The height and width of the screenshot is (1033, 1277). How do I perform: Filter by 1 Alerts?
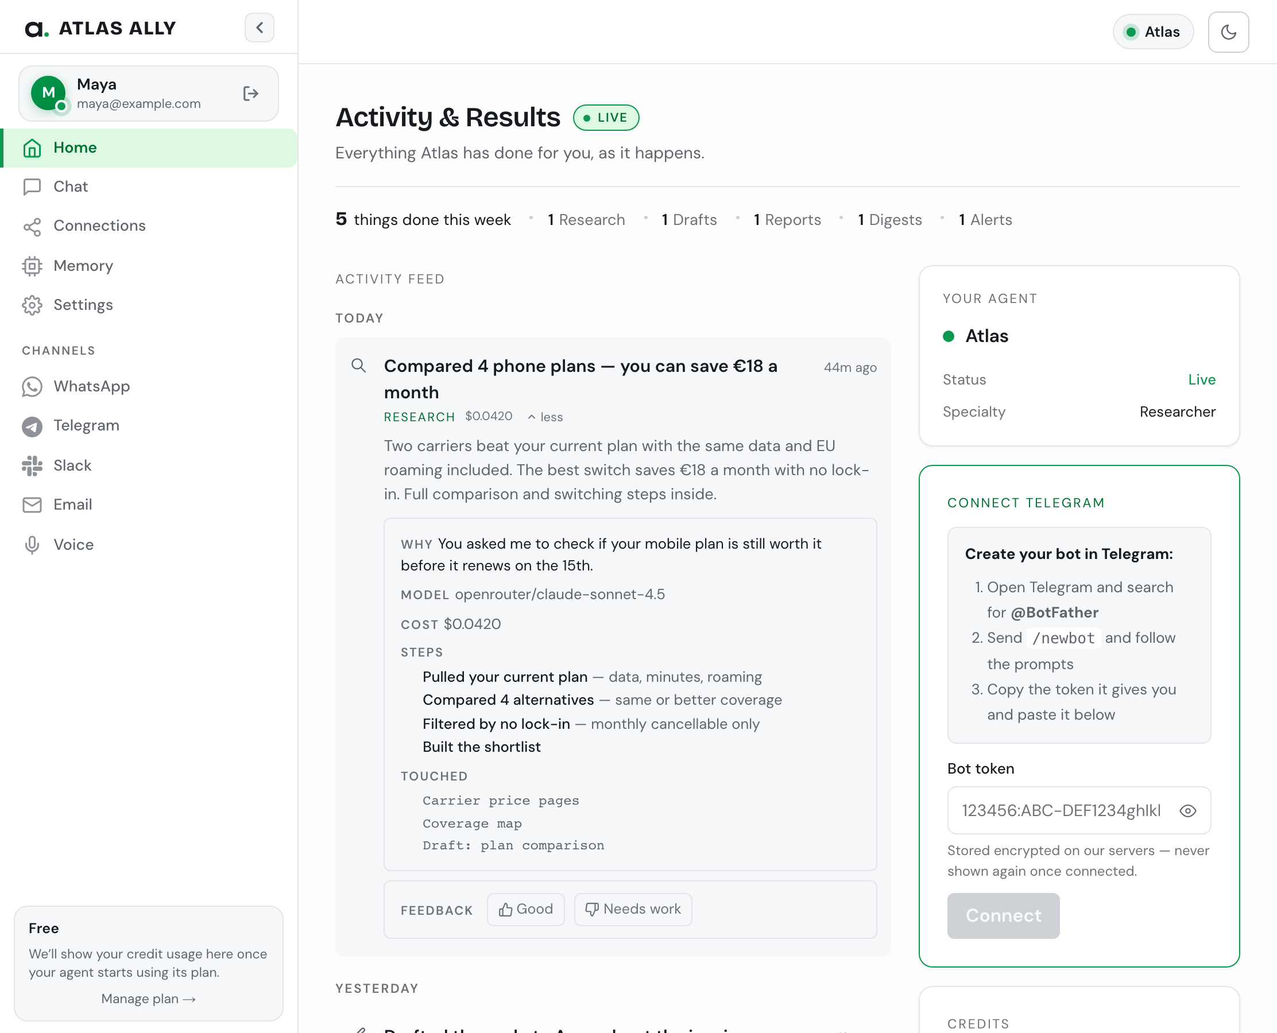coord(985,220)
